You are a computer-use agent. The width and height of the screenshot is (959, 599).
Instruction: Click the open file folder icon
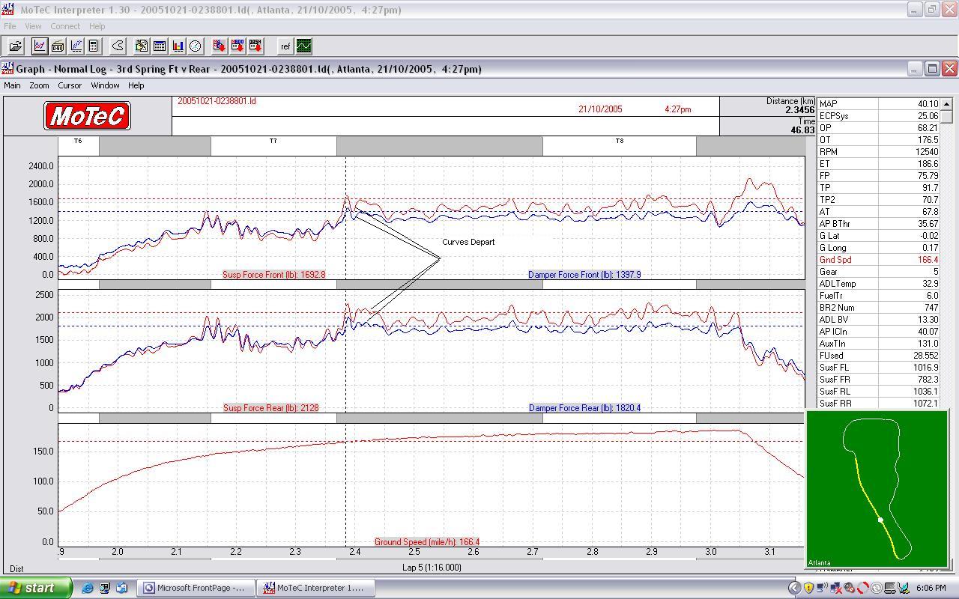click(x=15, y=46)
